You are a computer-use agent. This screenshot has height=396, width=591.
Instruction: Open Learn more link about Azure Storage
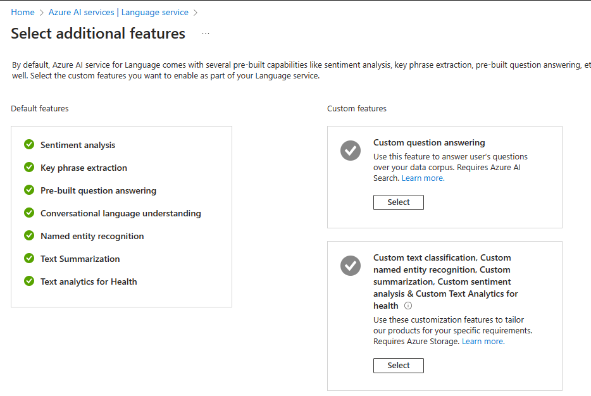click(483, 342)
